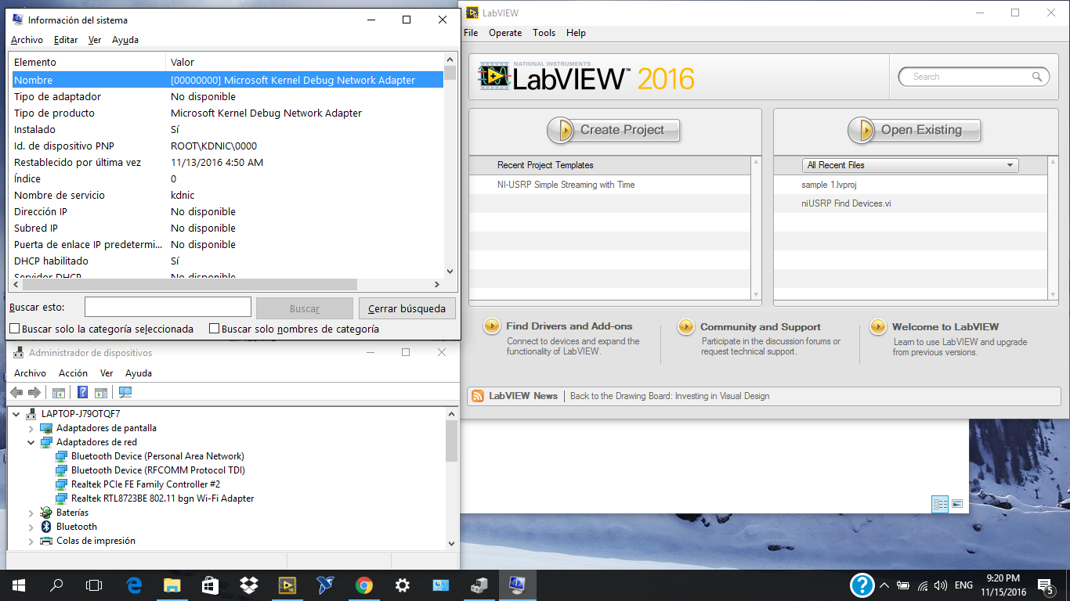Click the Forward arrow in Administrador de dispositivos toolbar

pyautogui.click(x=34, y=393)
